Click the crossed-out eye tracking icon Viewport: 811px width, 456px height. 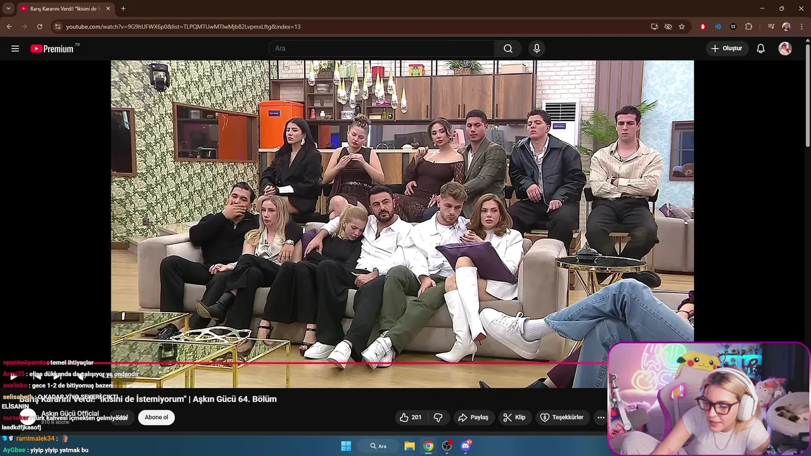click(668, 27)
